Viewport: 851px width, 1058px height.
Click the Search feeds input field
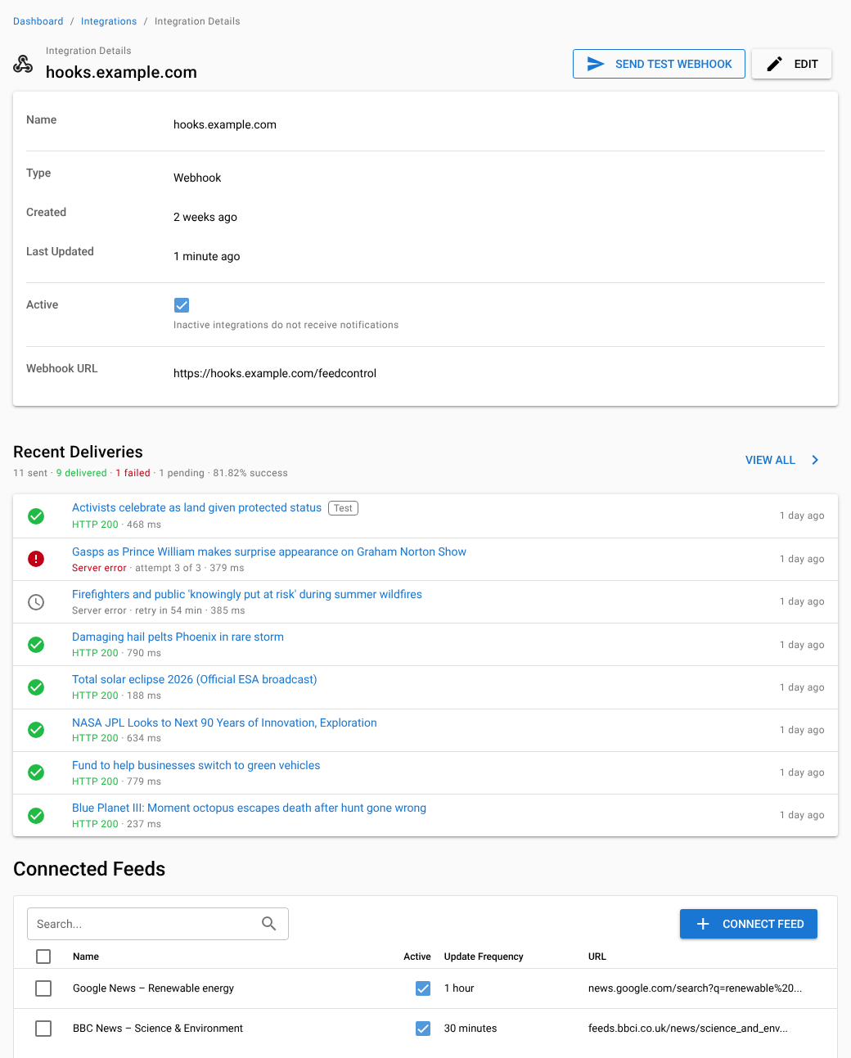coord(158,924)
